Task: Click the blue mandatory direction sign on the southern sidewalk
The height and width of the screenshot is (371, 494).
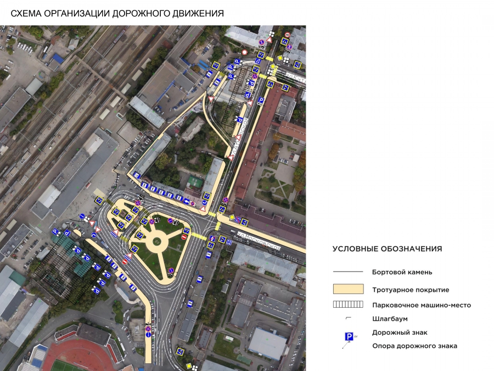Action: pyautogui.click(x=148, y=335)
